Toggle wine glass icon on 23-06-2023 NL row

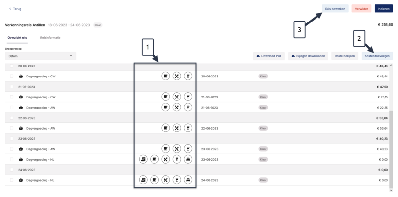176,159
